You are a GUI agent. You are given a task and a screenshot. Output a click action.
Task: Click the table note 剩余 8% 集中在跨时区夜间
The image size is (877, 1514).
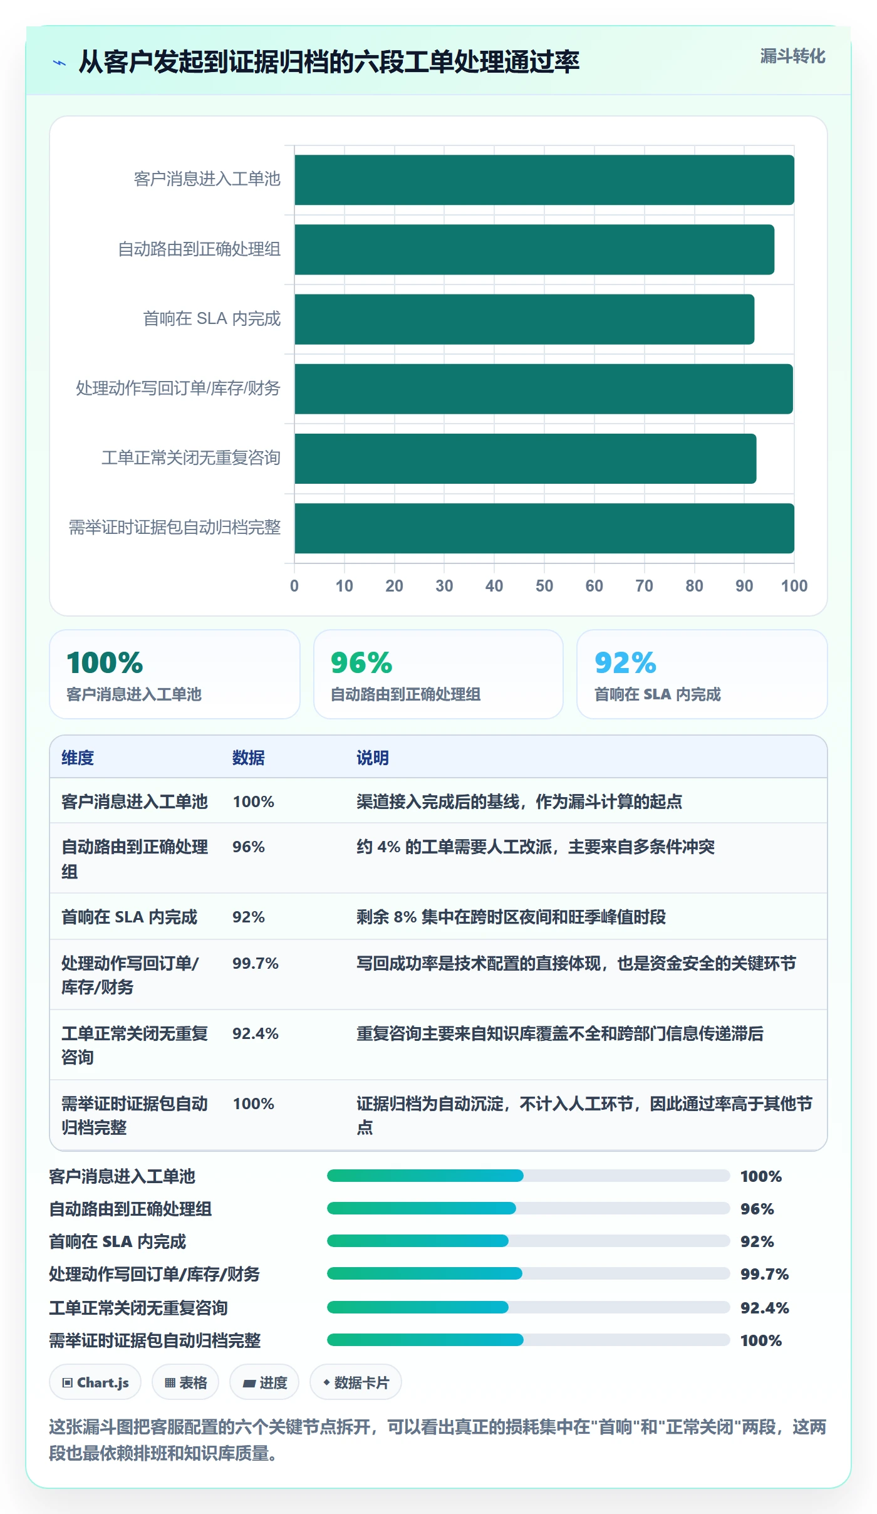pyautogui.click(x=511, y=917)
